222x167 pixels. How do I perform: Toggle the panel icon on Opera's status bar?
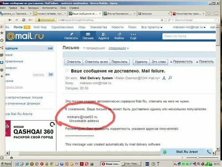[x=2, y=158]
